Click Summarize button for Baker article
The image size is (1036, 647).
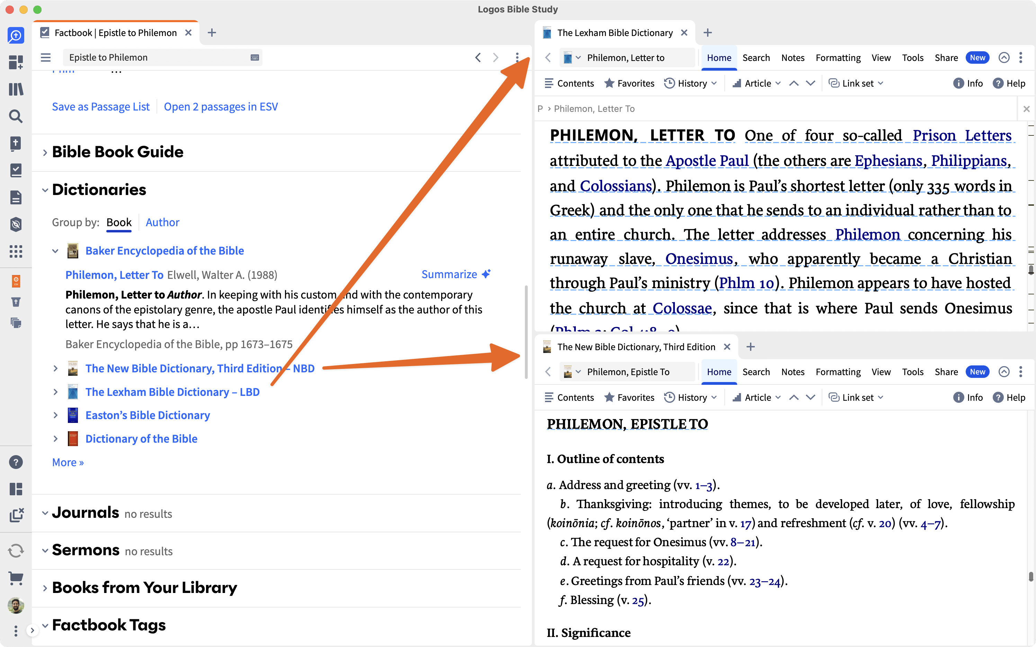click(x=456, y=274)
